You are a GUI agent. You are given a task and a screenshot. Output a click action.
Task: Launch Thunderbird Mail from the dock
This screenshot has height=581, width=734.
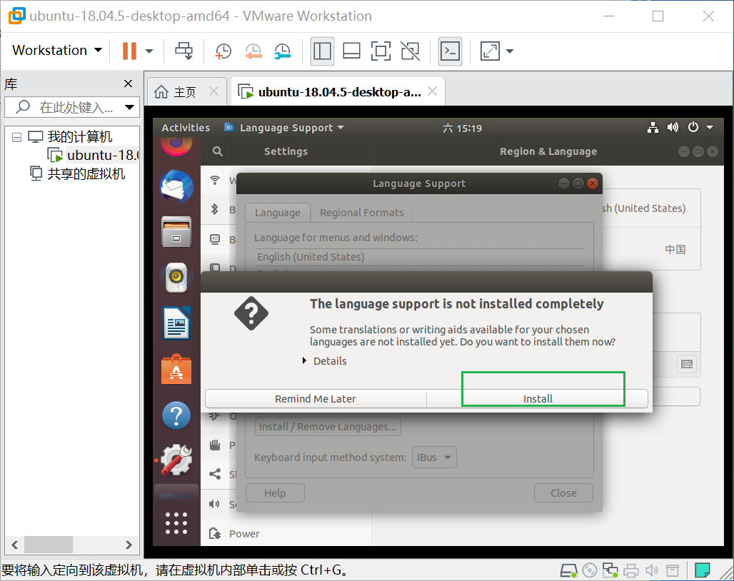(176, 186)
